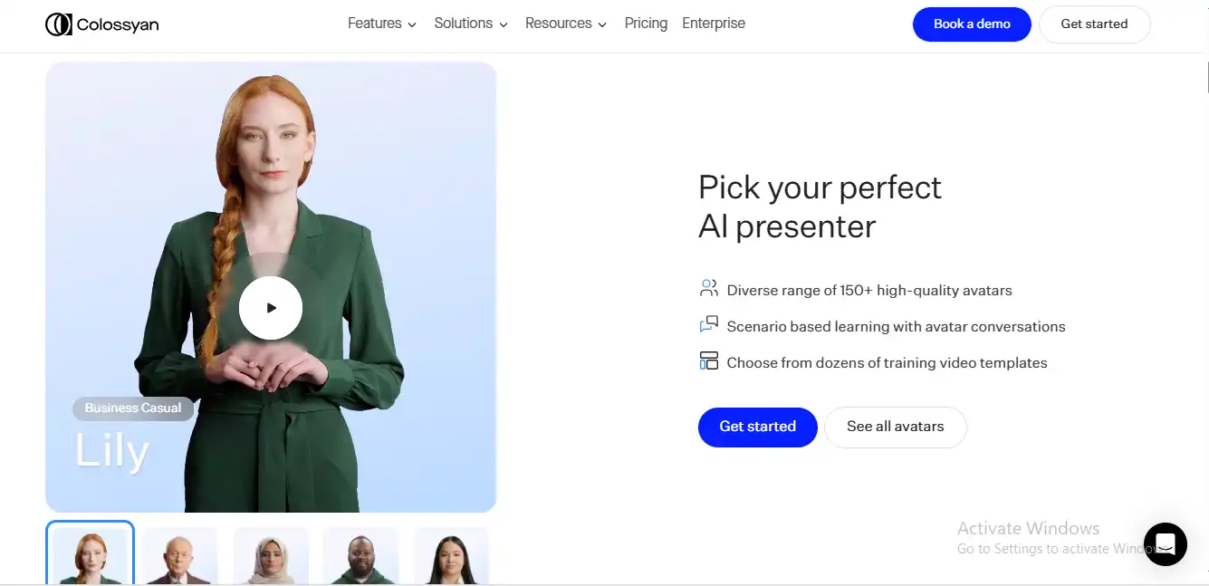This screenshot has width=1209, height=586.
Task: Click the Book a demo button
Action: point(972,24)
